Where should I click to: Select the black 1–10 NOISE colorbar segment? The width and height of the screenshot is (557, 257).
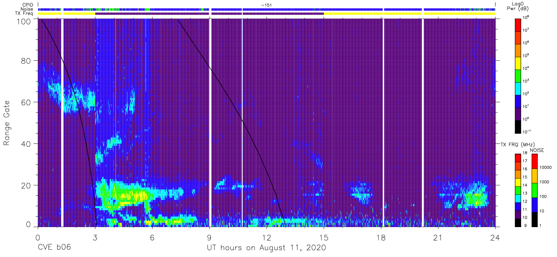(534, 219)
